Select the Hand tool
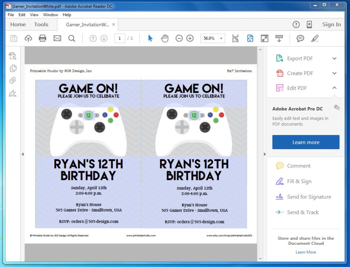 pos(164,38)
